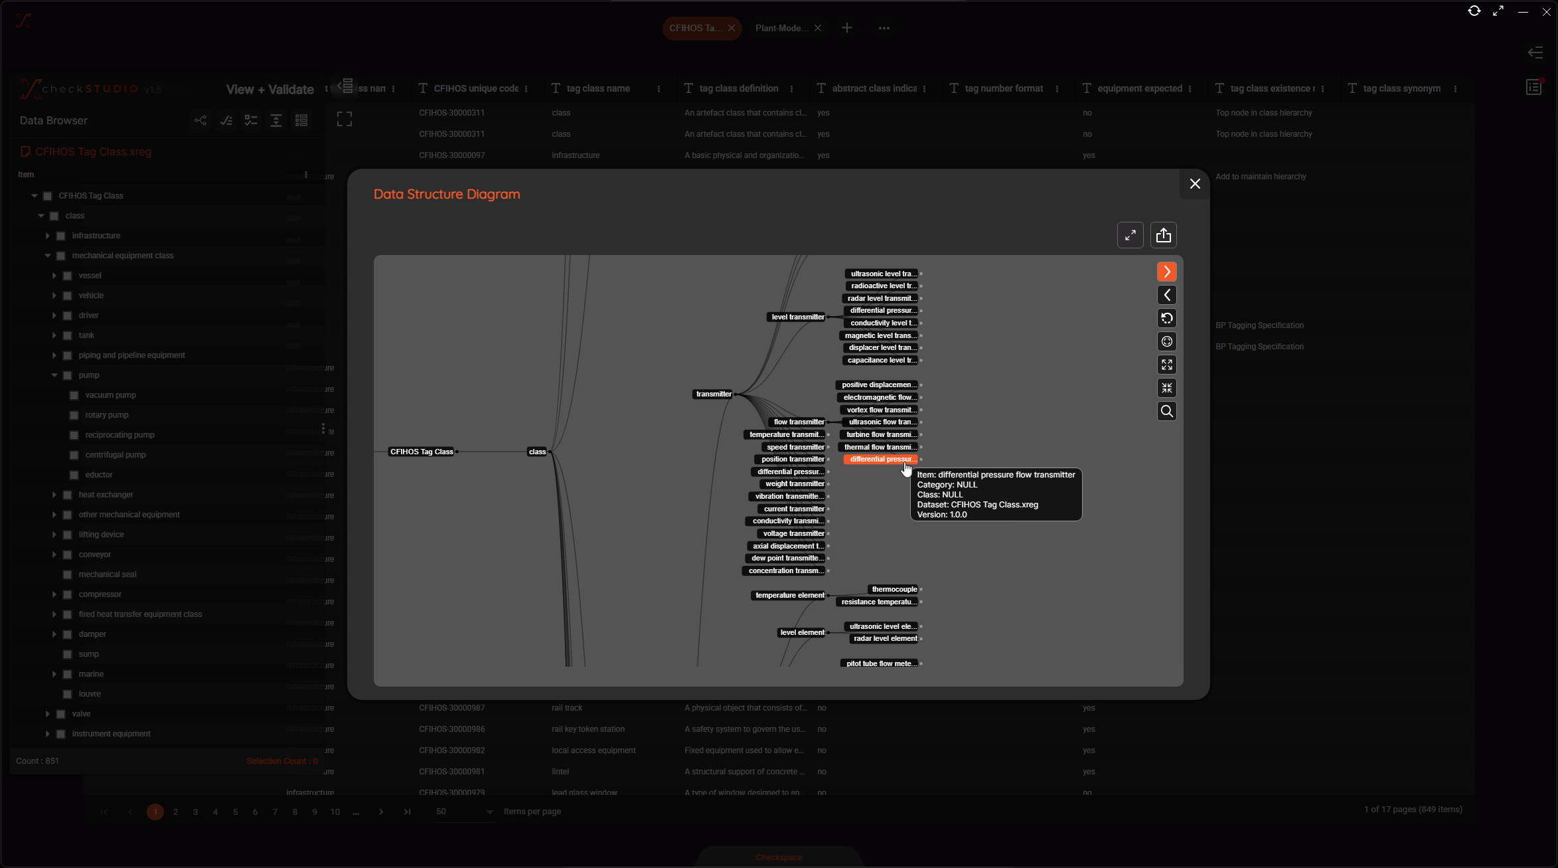Collapse the CFIHOS Tag Class tree node
This screenshot has height=868, width=1558.
[x=35, y=196]
